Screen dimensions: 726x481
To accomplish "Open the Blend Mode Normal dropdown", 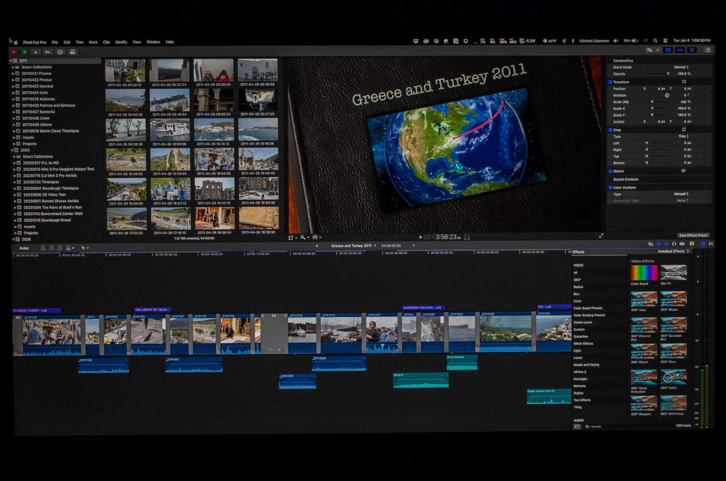I will tap(681, 67).
